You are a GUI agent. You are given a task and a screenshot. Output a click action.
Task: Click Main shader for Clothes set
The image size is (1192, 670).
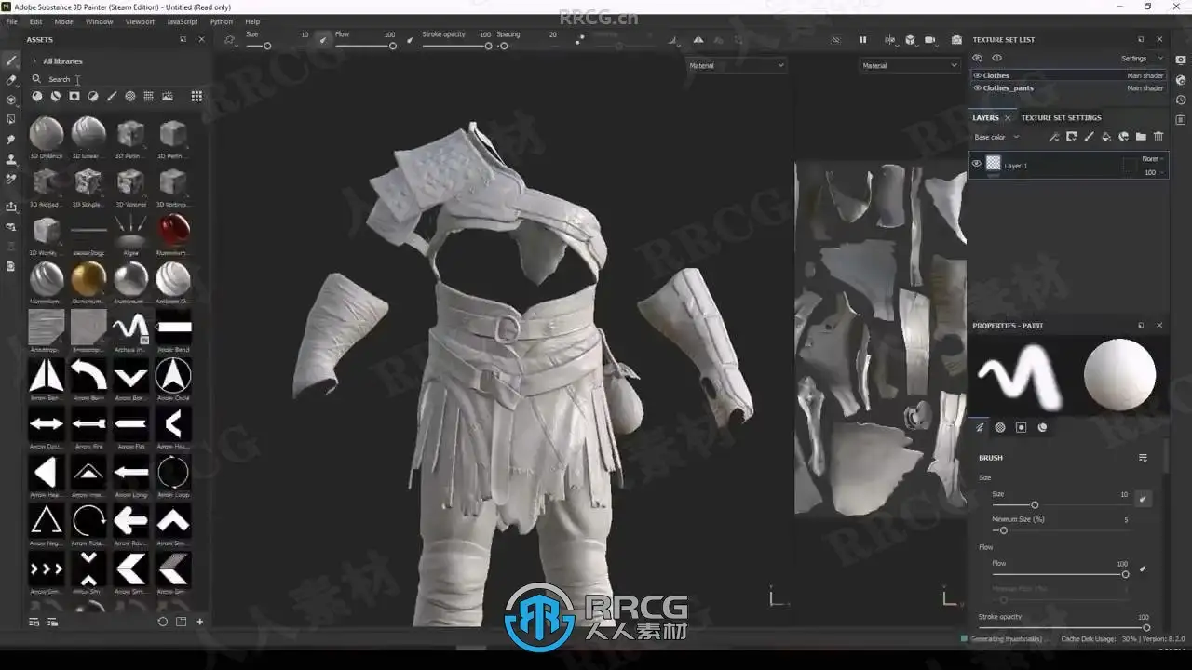click(1145, 75)
